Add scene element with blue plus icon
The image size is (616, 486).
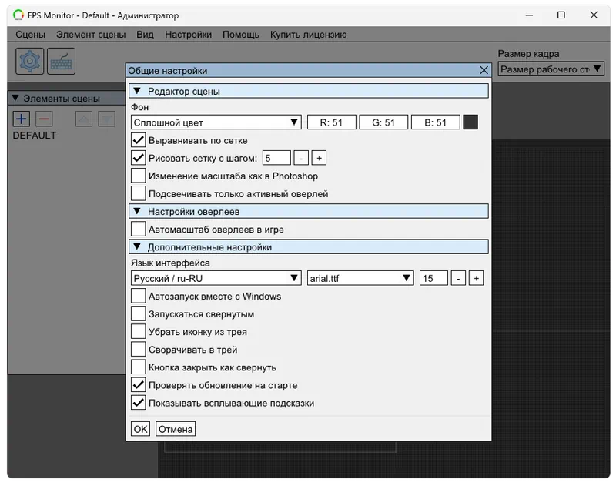tap(22, 119)
